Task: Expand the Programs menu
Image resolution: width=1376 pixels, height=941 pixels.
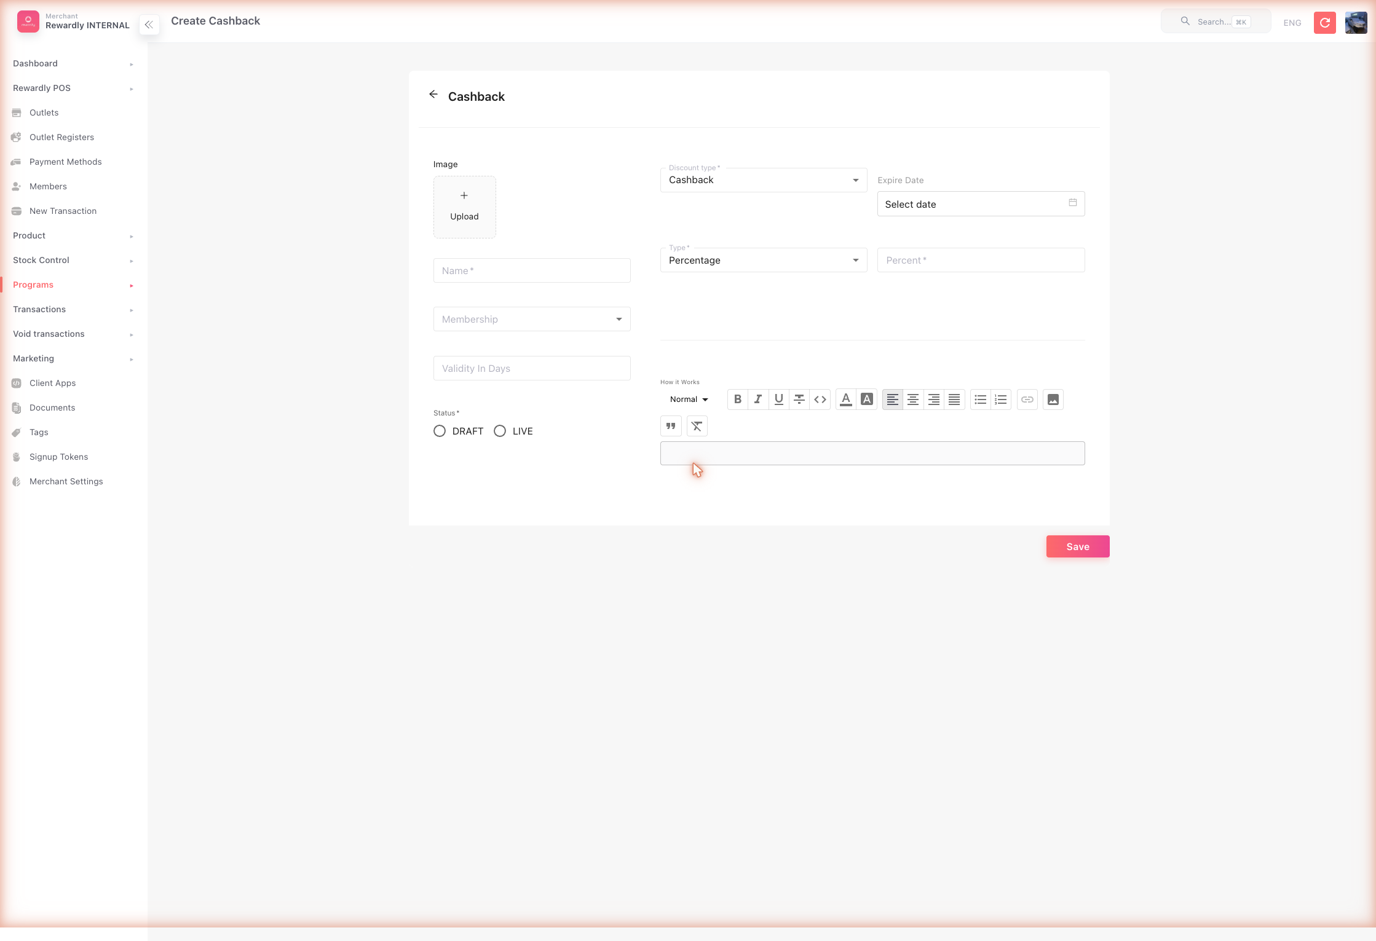Action: [74, 285]
